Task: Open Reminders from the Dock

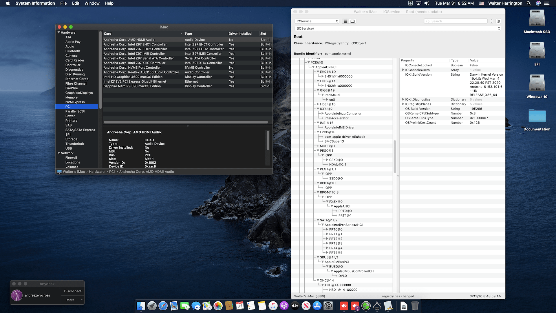Action: coord(251,306)
